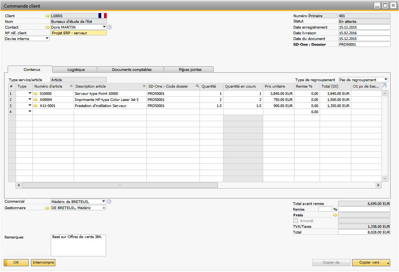
Task: Click the French flag icon
Action: 102,16
